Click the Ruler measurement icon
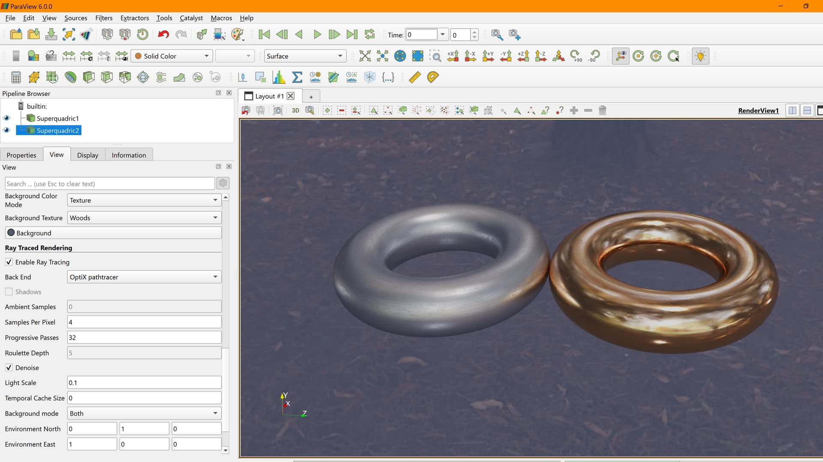Image resolution: width=823 pixels, height=462 pixels. (415, 77)
